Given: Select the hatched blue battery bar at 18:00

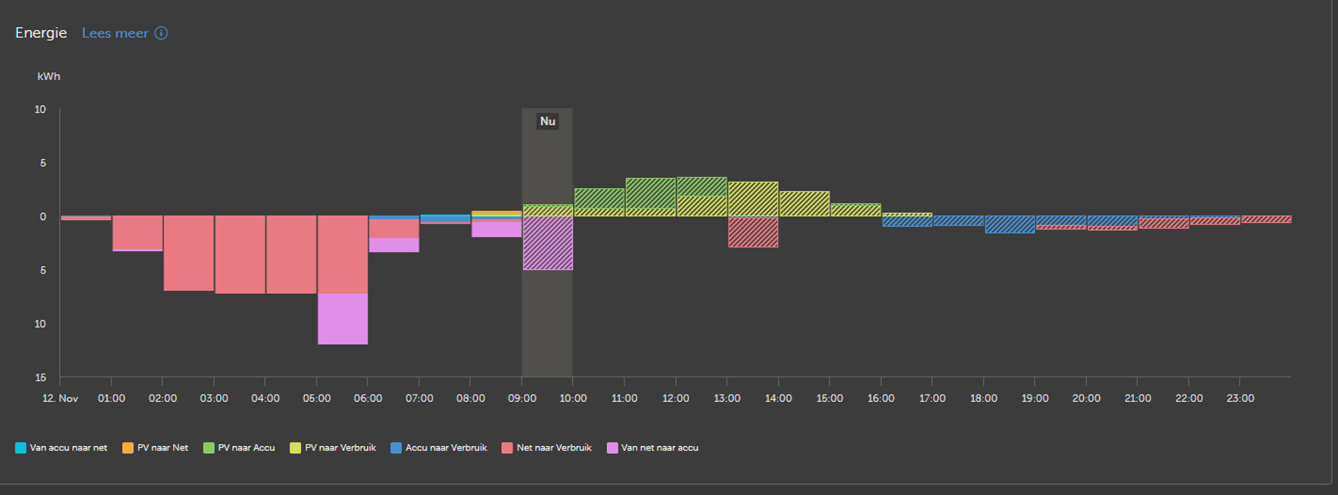Looking at the screenshot, I should click(x=1010, y=225).
